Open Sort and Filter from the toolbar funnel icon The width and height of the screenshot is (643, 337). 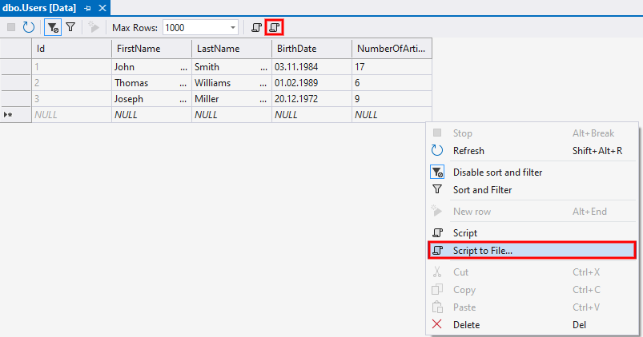click(70, 27)
